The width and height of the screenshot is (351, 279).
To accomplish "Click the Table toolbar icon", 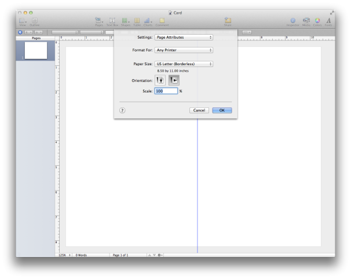I will 137,21.
